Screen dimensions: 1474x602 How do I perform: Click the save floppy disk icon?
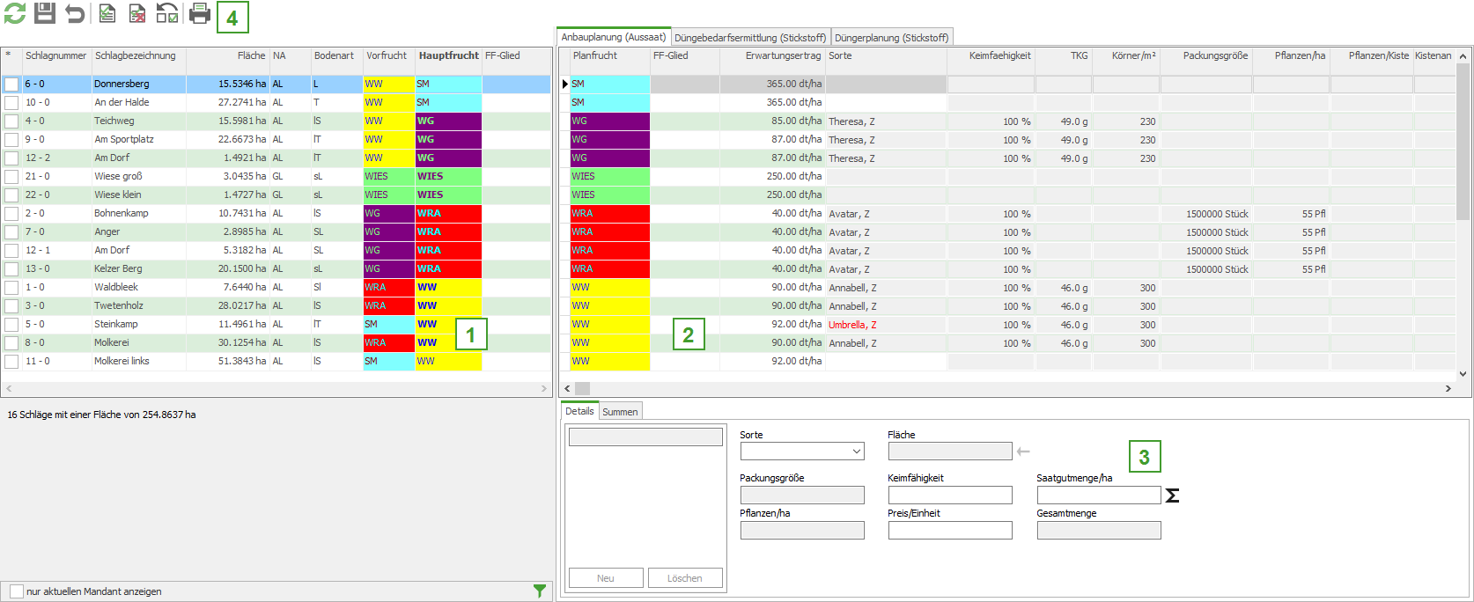point(45,13)
